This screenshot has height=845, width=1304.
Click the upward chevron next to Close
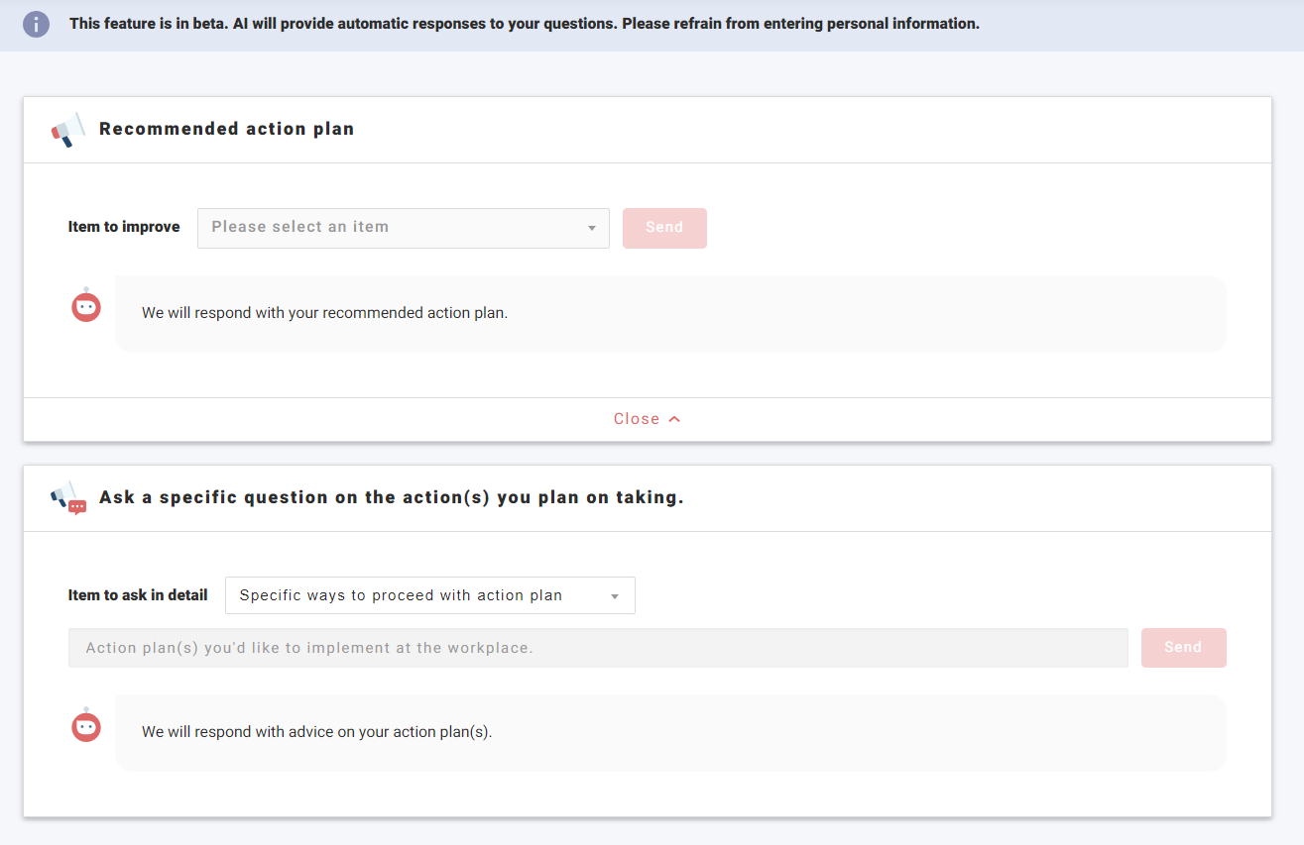[x=674, y=419]
